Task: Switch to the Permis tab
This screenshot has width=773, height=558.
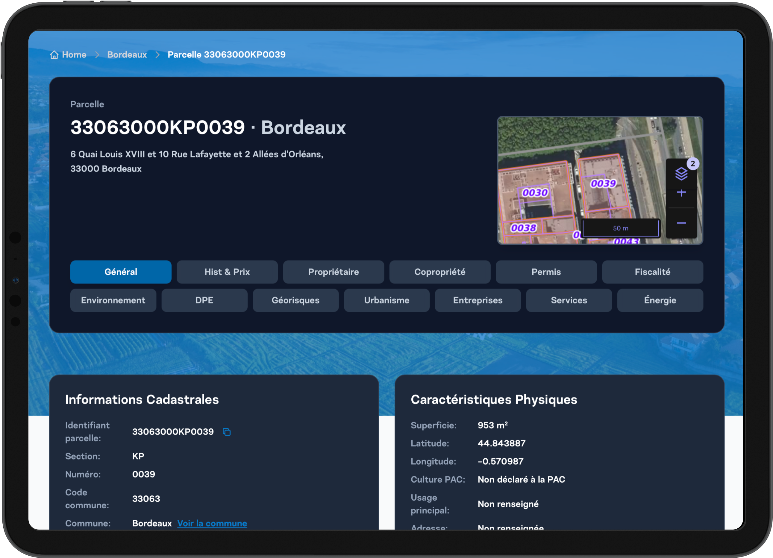Action: point(546,272)
